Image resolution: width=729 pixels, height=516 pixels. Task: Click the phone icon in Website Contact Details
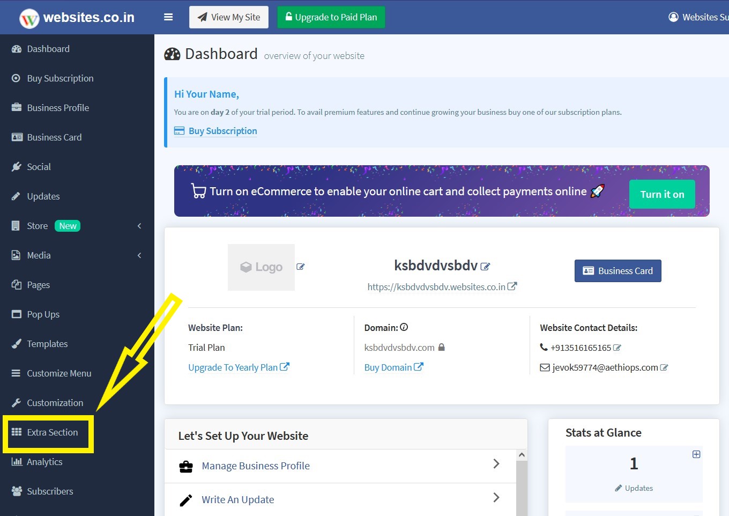(x=544, y=348)
